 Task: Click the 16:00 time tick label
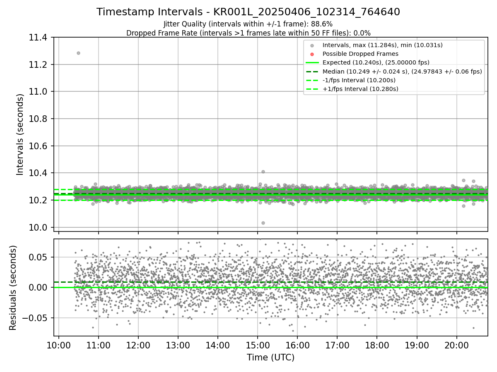click(297, 345)
